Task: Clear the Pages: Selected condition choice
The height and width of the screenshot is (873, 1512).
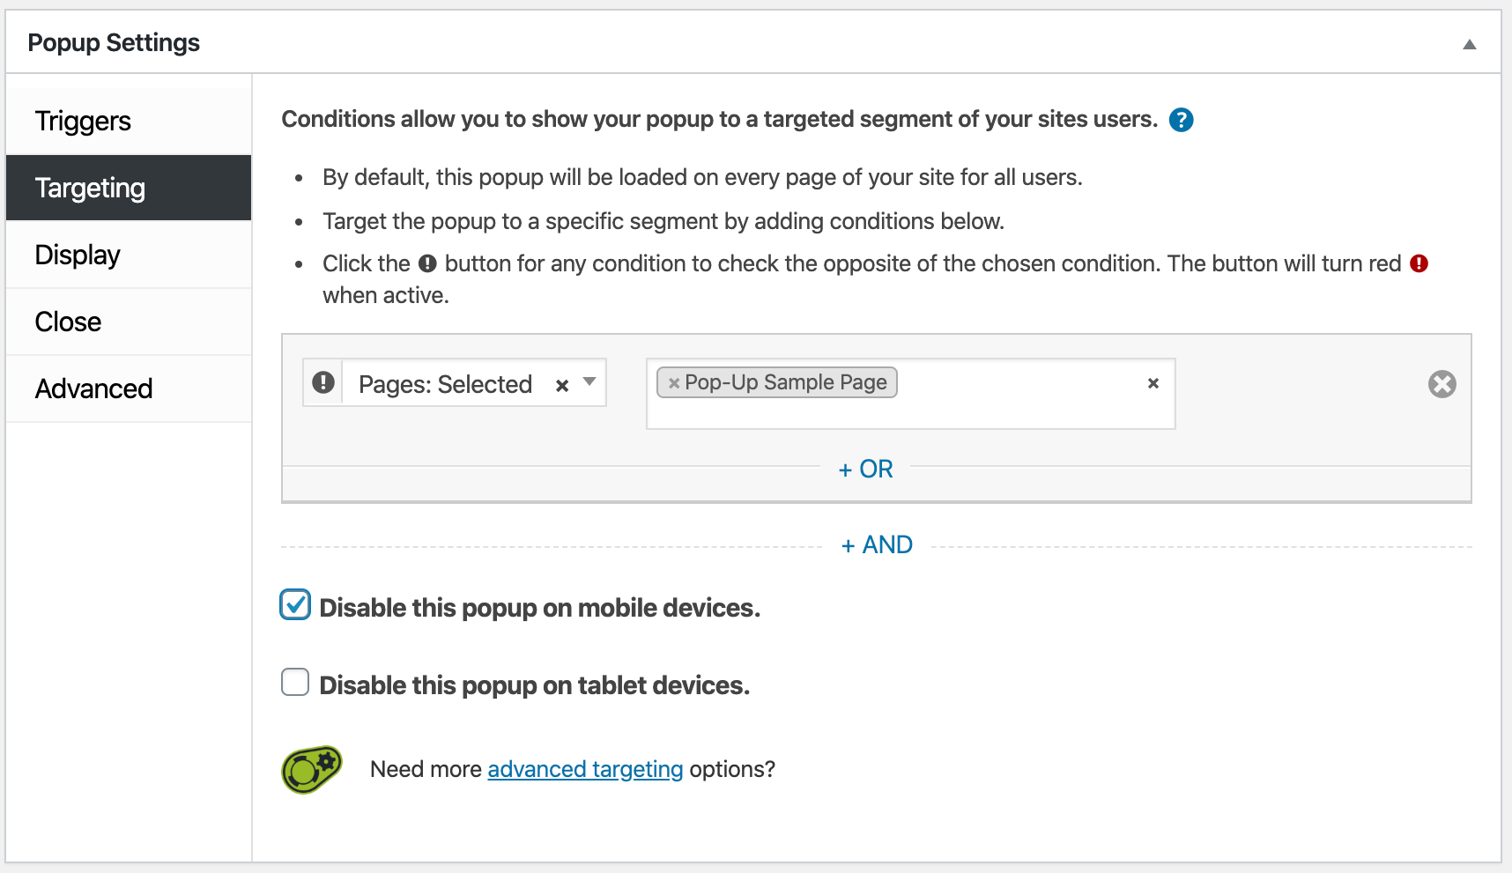Action: click(562, 385)
